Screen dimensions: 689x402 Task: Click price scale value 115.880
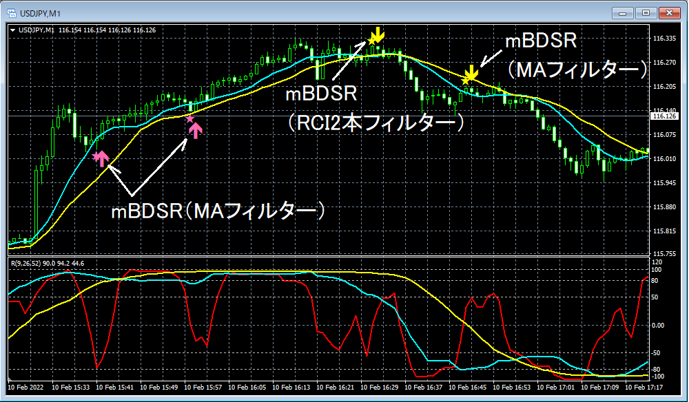coord(664,207)
